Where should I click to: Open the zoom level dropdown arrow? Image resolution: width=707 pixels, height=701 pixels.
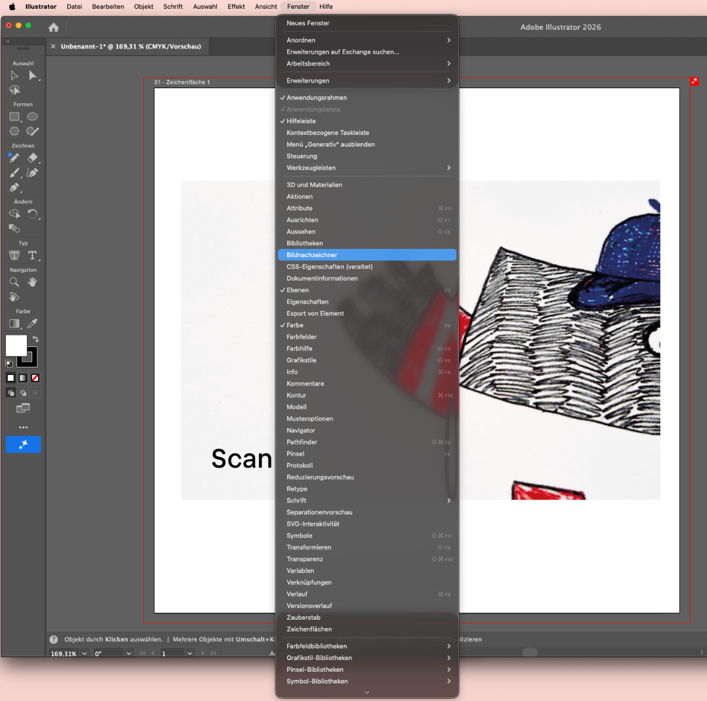[x=85, y=653]
